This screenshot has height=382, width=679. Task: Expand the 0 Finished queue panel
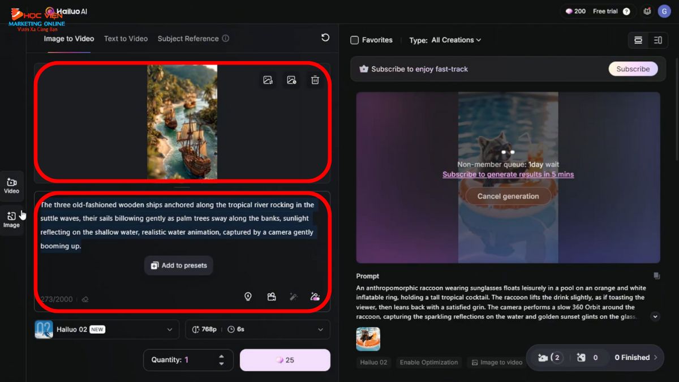pos(637,358)
